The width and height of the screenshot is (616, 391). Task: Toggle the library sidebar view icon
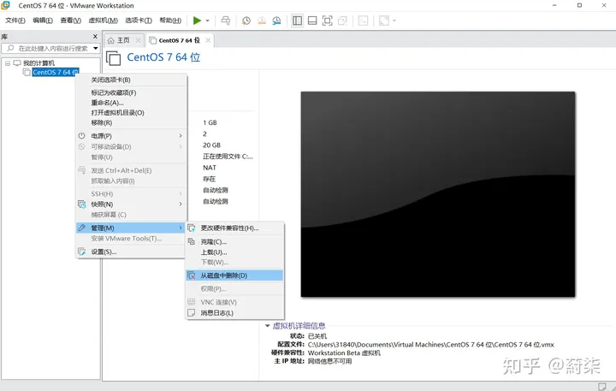click(x=298, y=21)
